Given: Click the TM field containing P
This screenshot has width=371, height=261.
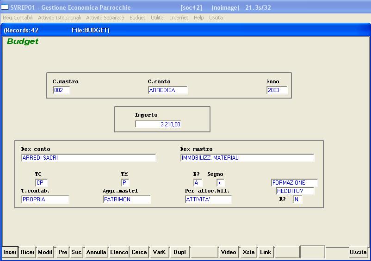Looking at the screenshot, I should coord(125,183).
